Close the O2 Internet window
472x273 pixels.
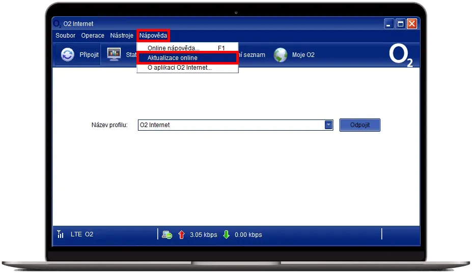[x=412, y=23]
